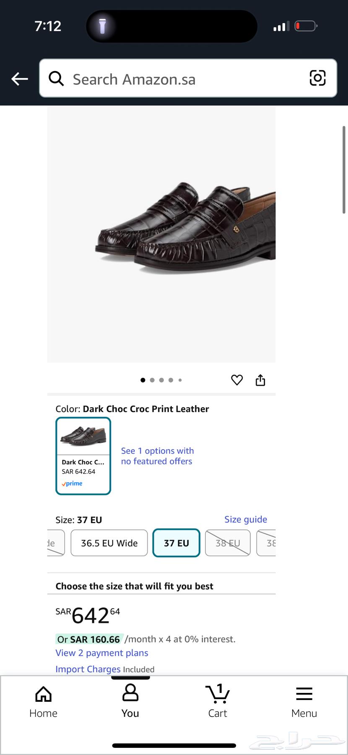This screenshot has height=755, width=348.
Task: Expand Import Charges details
Action: coord(88,669)
